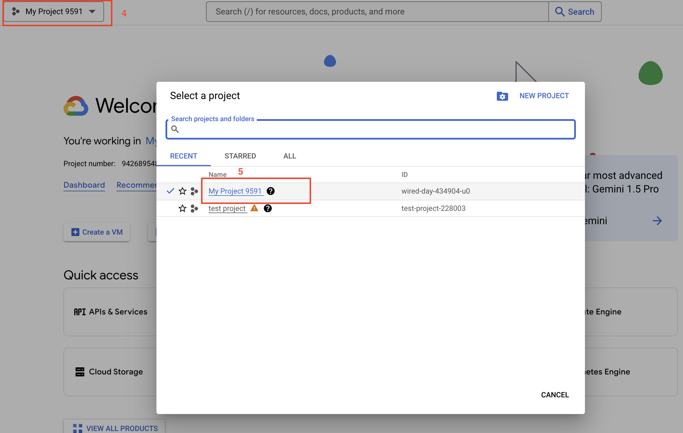
Task: Click project icon beside My Project 9591
Action: click(x=194, y=191)
